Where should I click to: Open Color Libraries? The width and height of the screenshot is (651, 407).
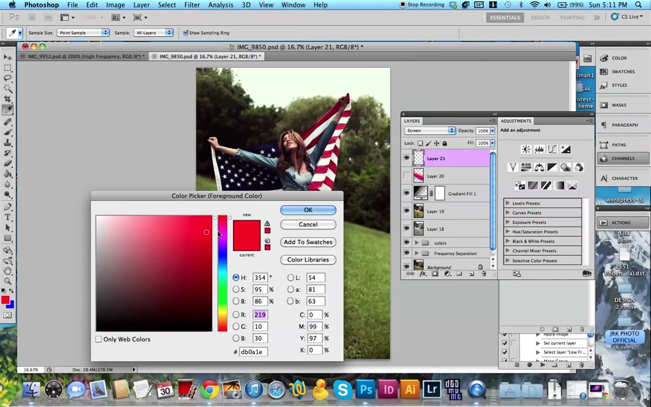308,259
